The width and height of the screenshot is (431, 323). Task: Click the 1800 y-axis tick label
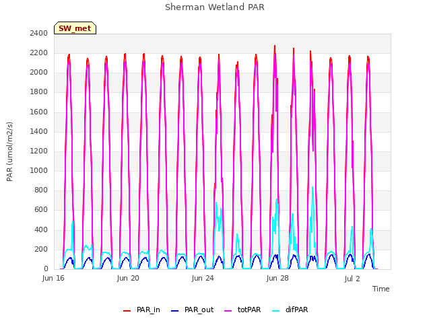pos(39,92)
